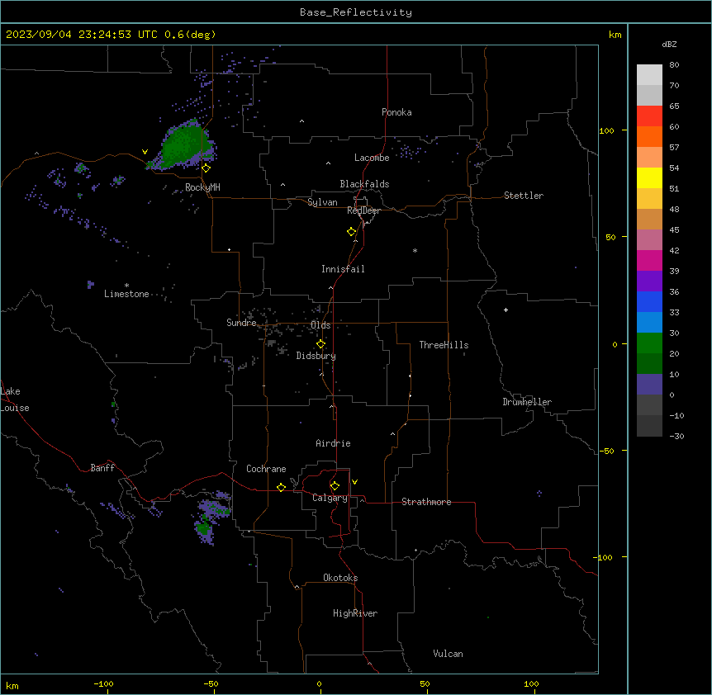Pick the red 60–65 dBZ legend swatch
712x695 pixels.
(649, 116)
